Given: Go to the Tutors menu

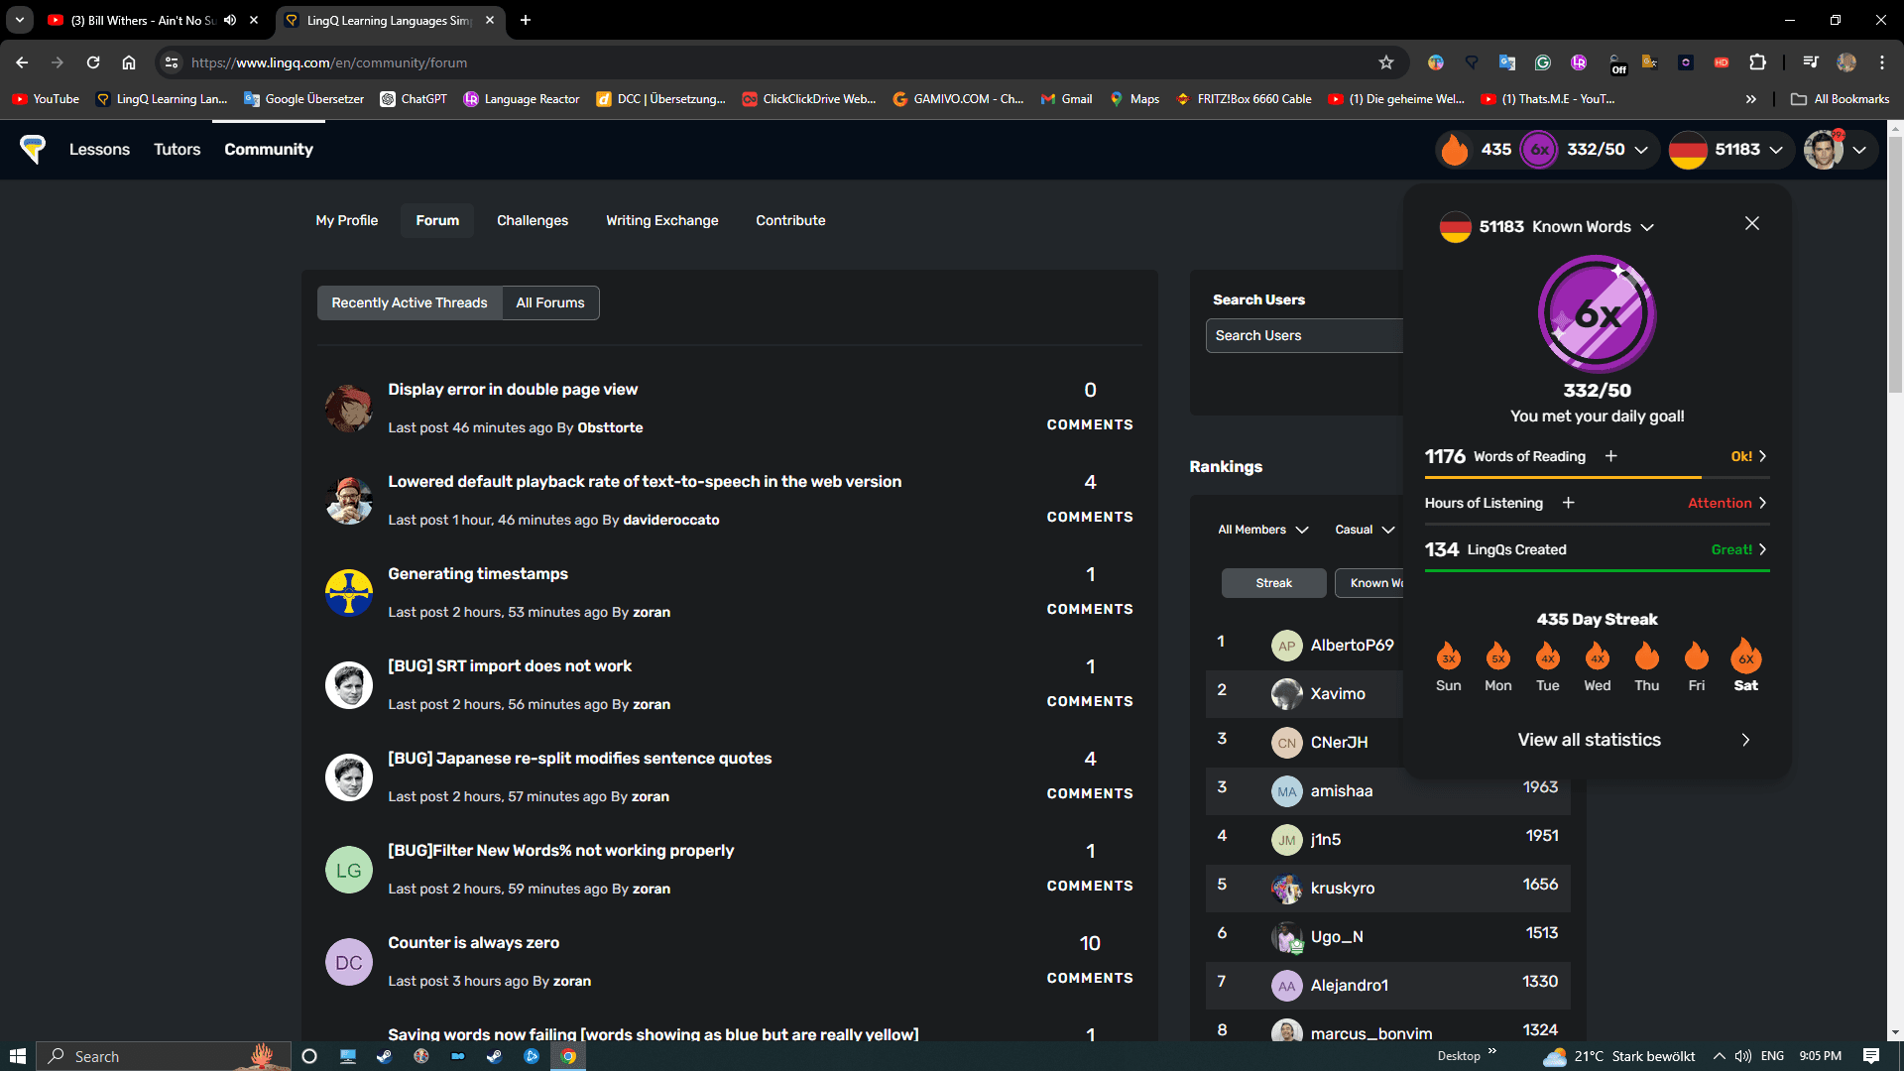Looking at the screenshot, I should [x=178, y=149].
